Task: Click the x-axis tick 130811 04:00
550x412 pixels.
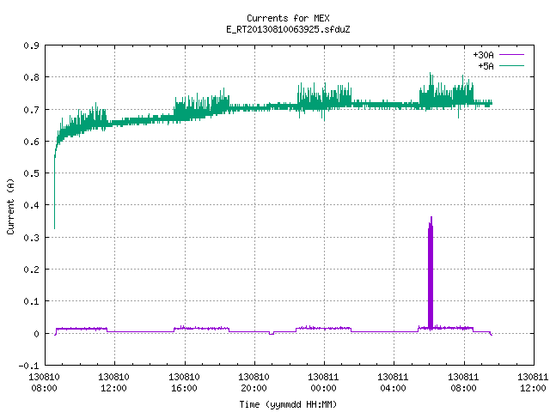Action: (393, 383)
